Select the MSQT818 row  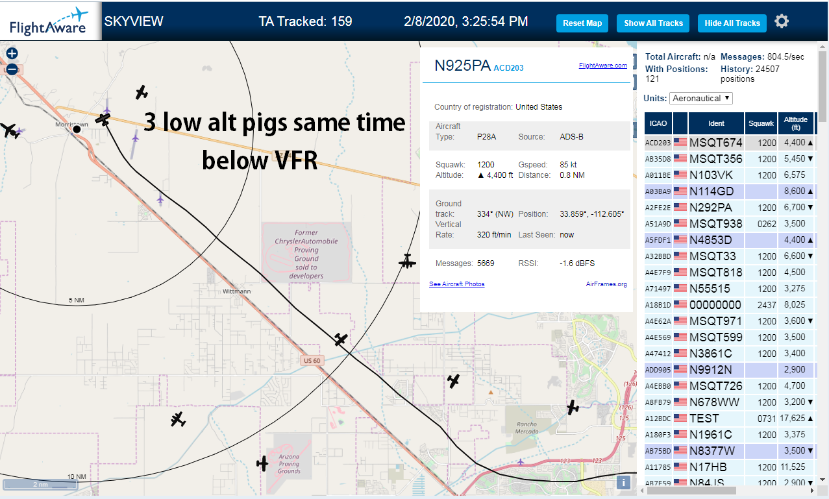(730, 272)
